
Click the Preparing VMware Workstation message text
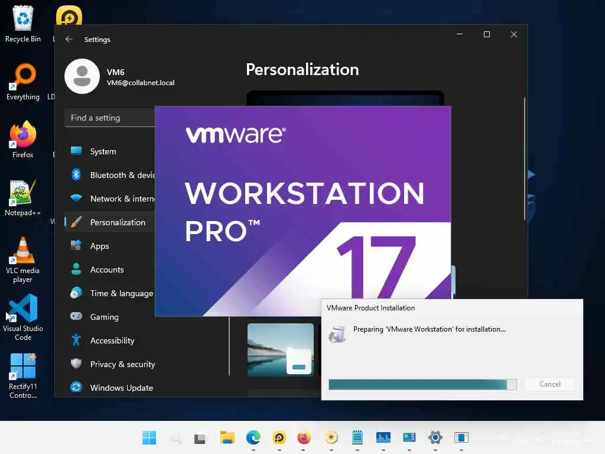click(429, 329)
